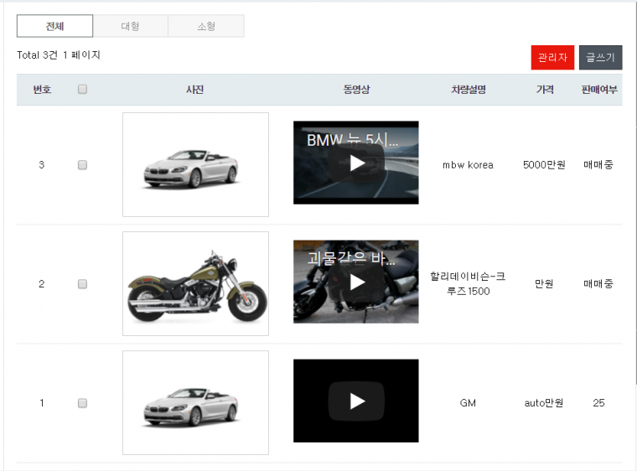Tick the checkbox for item number 3
The height and width of the screenshot is (471, 637).
tap(82, 165)
